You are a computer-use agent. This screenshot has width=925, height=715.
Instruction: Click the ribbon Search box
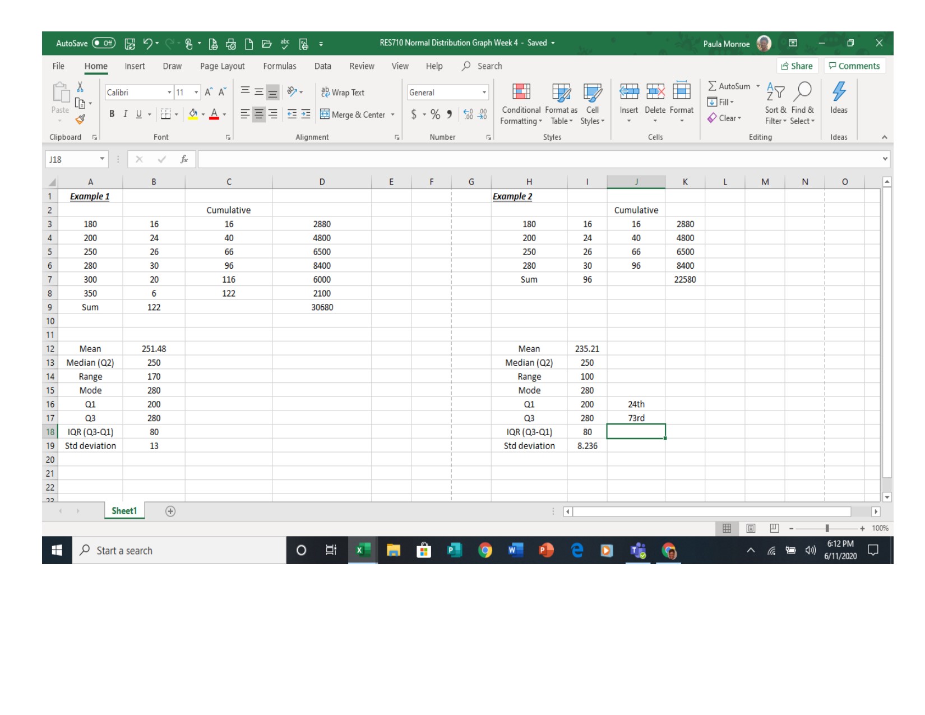tap(482, 66)
